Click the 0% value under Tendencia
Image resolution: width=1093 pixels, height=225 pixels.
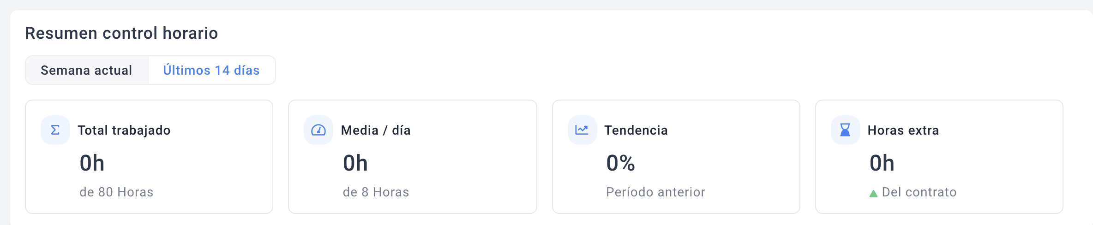click(x=621, y=163)
